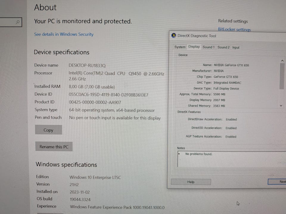Screen dimensions: 286x214
Task: Open BitLocker settings link
Action: (x=234, y=29)
